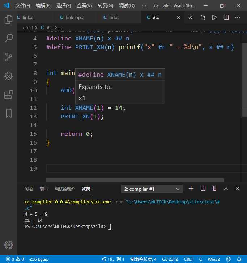Change encoding via GB 2312
Viewport: 247px width, 263px height.
point(170,259)
